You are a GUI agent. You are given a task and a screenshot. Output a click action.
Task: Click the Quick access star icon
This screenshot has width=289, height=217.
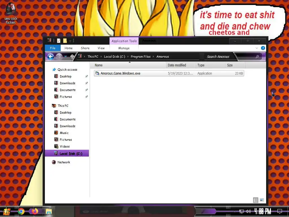tap(54, 70)
